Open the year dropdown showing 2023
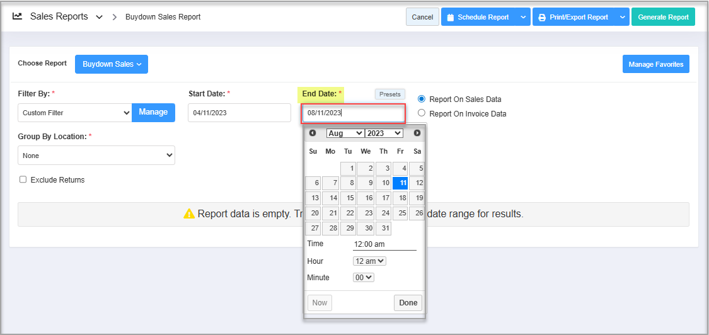Screen dimensions: 709x335 point(384,133)
